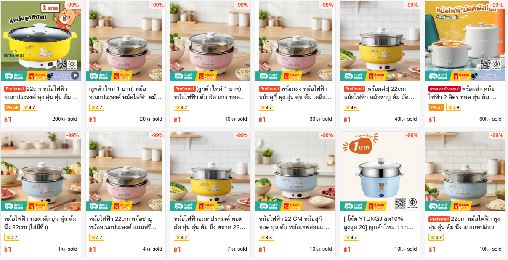
Task: Click the Preferred badge on the 30k+ sold item
Action: 269,89
